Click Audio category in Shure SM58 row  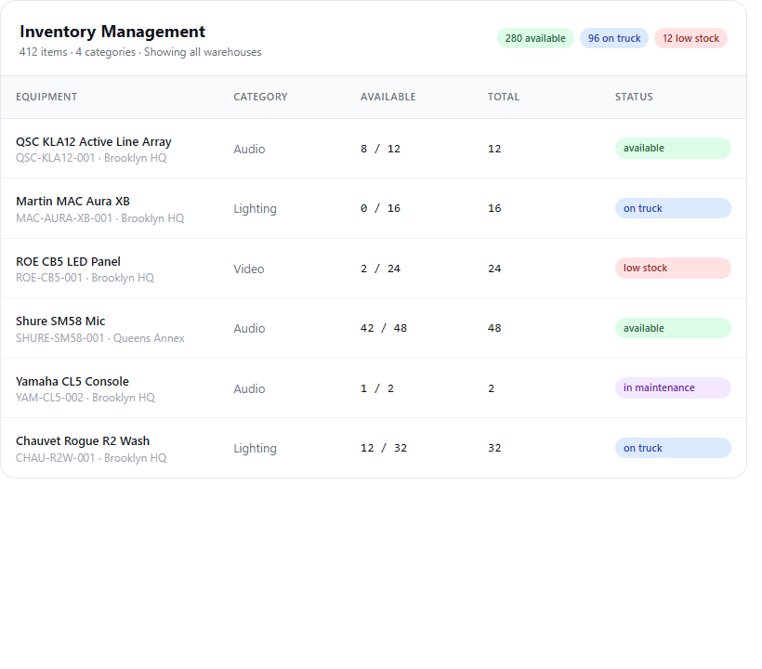point(249,329)
